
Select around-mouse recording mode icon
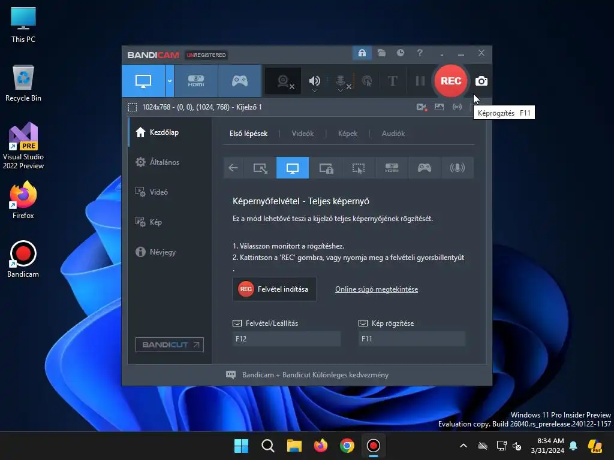coord(359,168)
